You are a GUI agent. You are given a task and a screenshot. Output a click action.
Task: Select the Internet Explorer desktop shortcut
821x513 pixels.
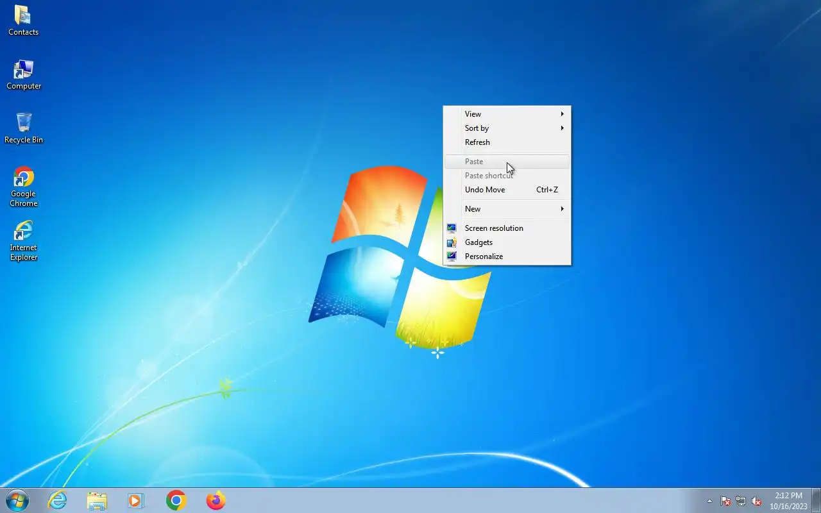24,240
